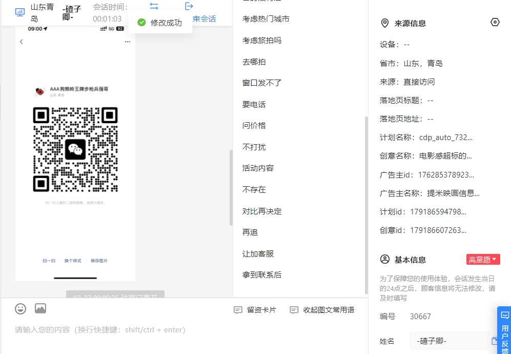Click the green check success icon
511x354 pixels.
coord(141,23)
